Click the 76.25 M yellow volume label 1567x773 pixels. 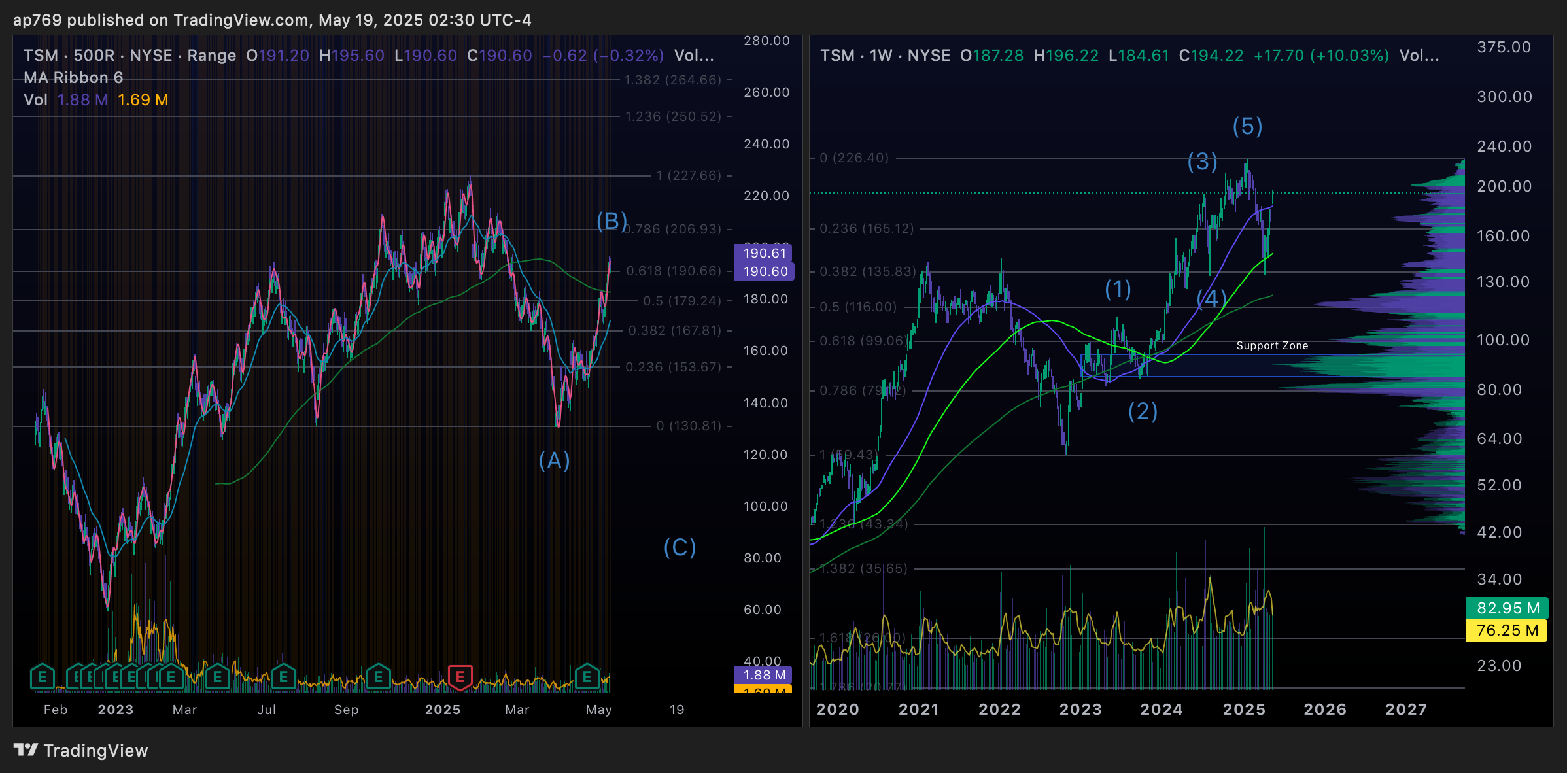pos(1507,630)
